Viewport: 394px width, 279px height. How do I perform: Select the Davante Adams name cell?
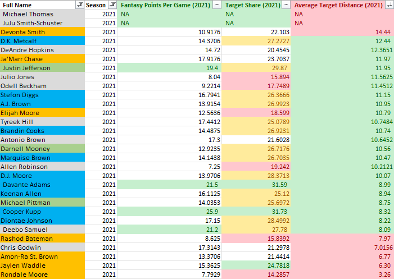tap(42, 185)
